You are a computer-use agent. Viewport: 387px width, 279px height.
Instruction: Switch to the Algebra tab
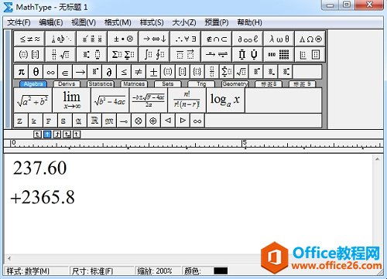(33, 84)
